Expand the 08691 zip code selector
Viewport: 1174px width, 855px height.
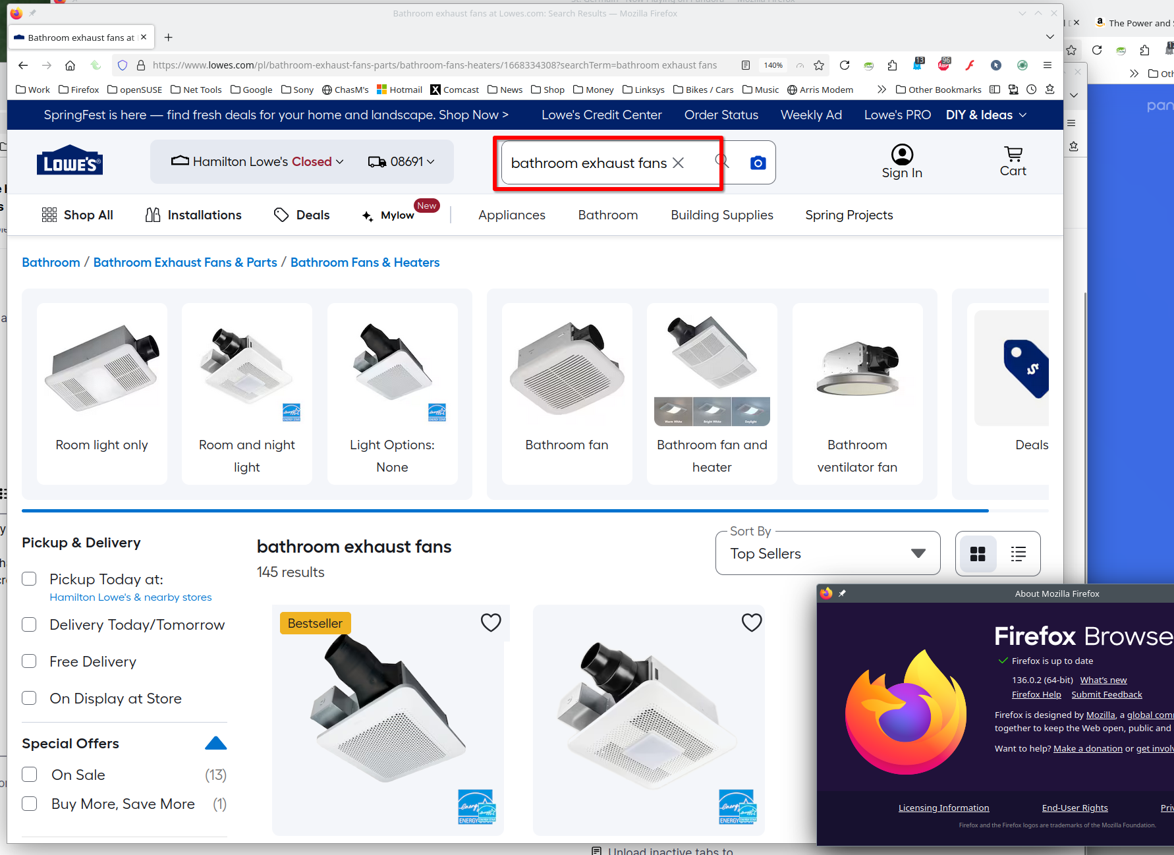(x=401, y=161)
